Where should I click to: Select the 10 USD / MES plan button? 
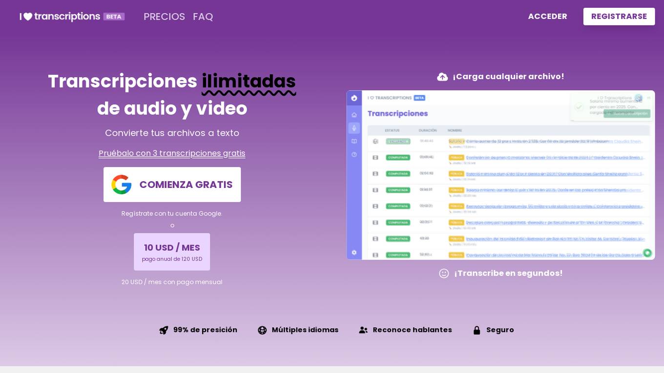coord(172,252)
